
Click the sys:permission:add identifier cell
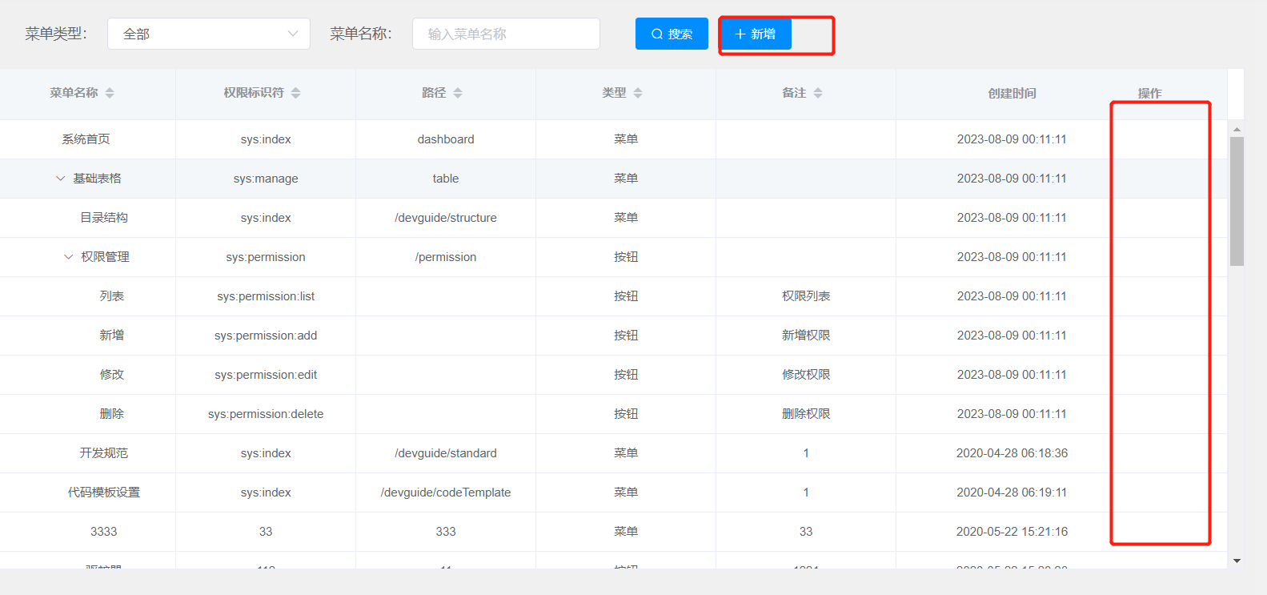(266, 336)
